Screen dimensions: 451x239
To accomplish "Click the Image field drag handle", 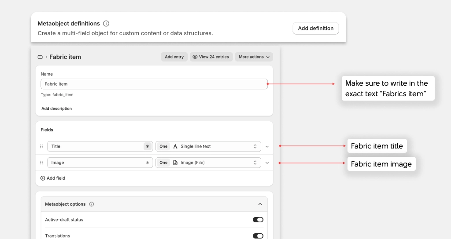I will pyautogui.click(x=41, y=163).
